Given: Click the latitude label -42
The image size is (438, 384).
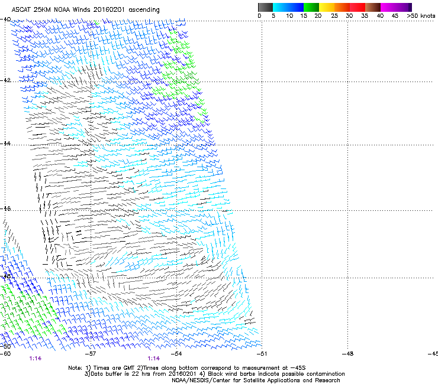Looking at the screenshot, I should tap(5, 80).
